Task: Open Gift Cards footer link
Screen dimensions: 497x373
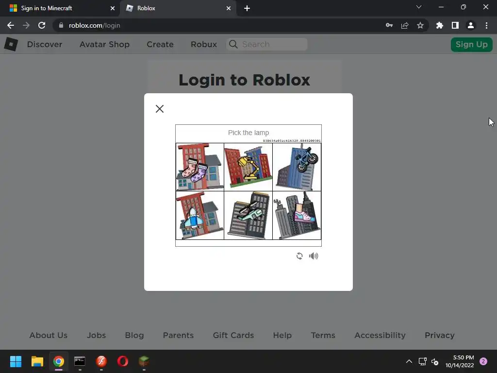Action: [x=233, y=335]
